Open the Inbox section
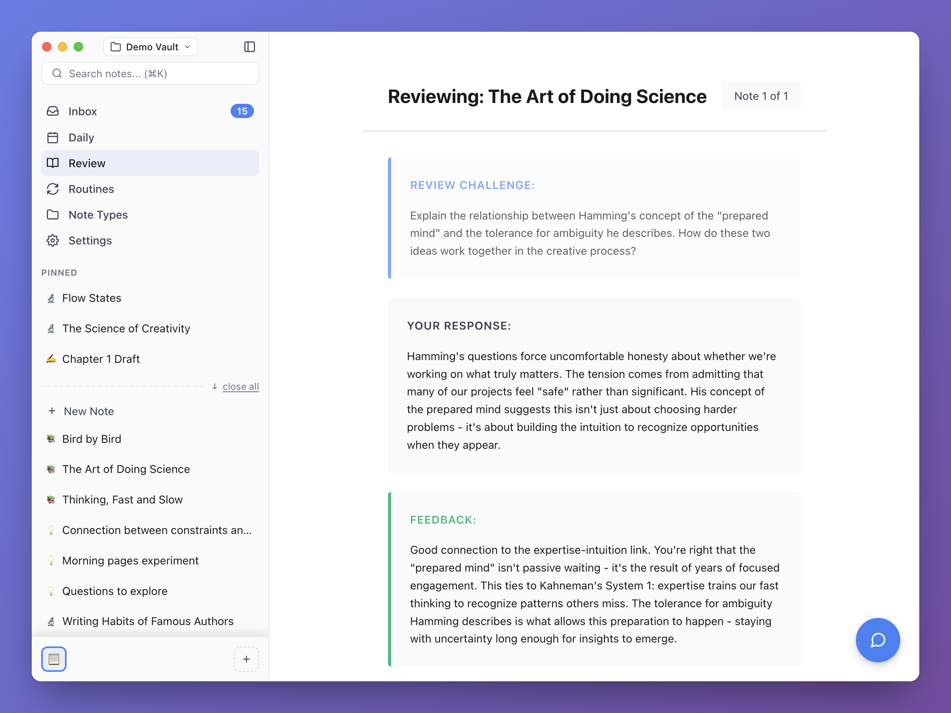 pyautogui.click(x=82, y=111)
